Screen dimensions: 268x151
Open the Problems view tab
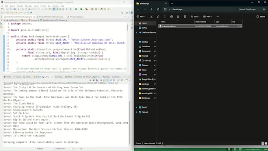[x=8, y=77]
